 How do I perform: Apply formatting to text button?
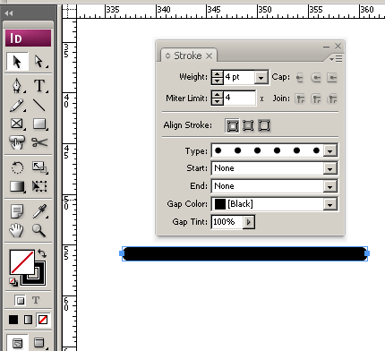point(36,300)
